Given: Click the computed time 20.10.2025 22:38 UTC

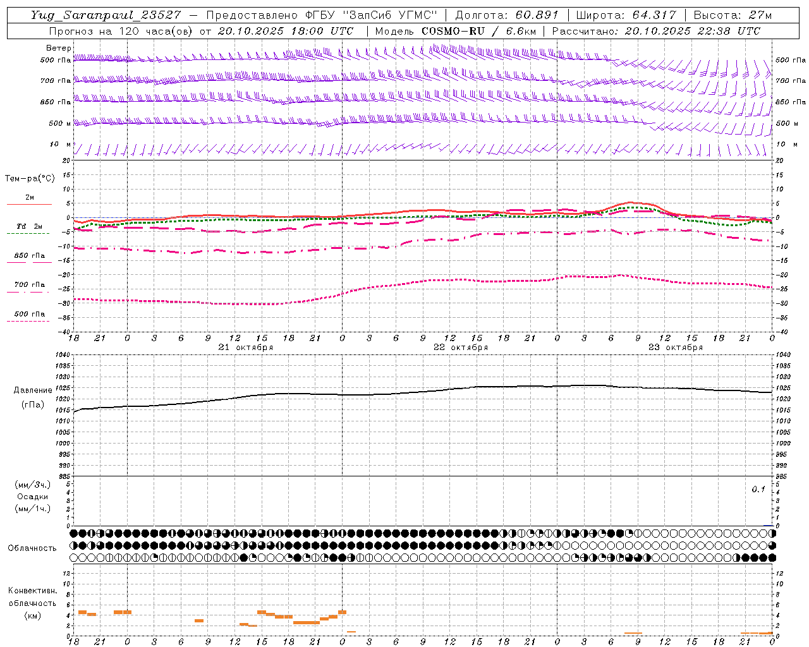Looking at the screenshot, I should 692,30.
